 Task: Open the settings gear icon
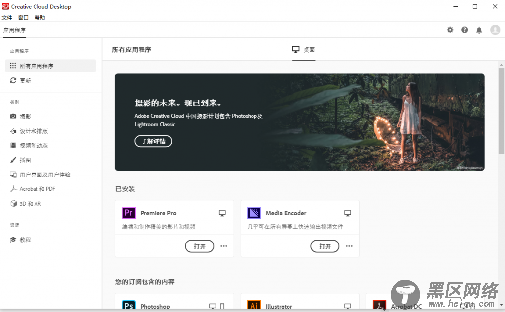click(x=450, y=30)
